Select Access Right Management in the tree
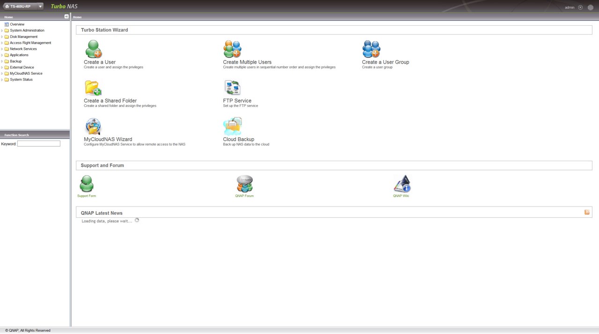Viewport: 599px width, 334px height. tap(30, 43)
